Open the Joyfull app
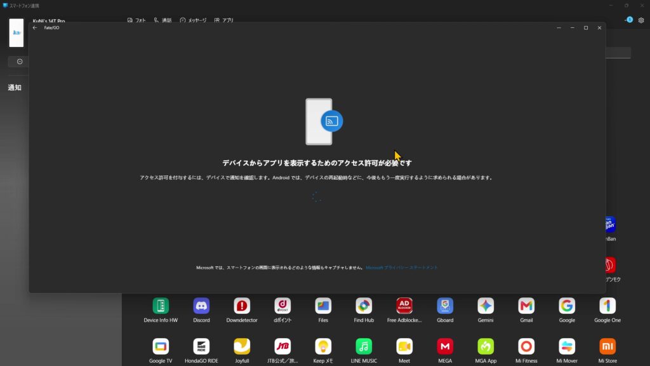Viewport: 650px width, 366px height. [x=242, y=346]
